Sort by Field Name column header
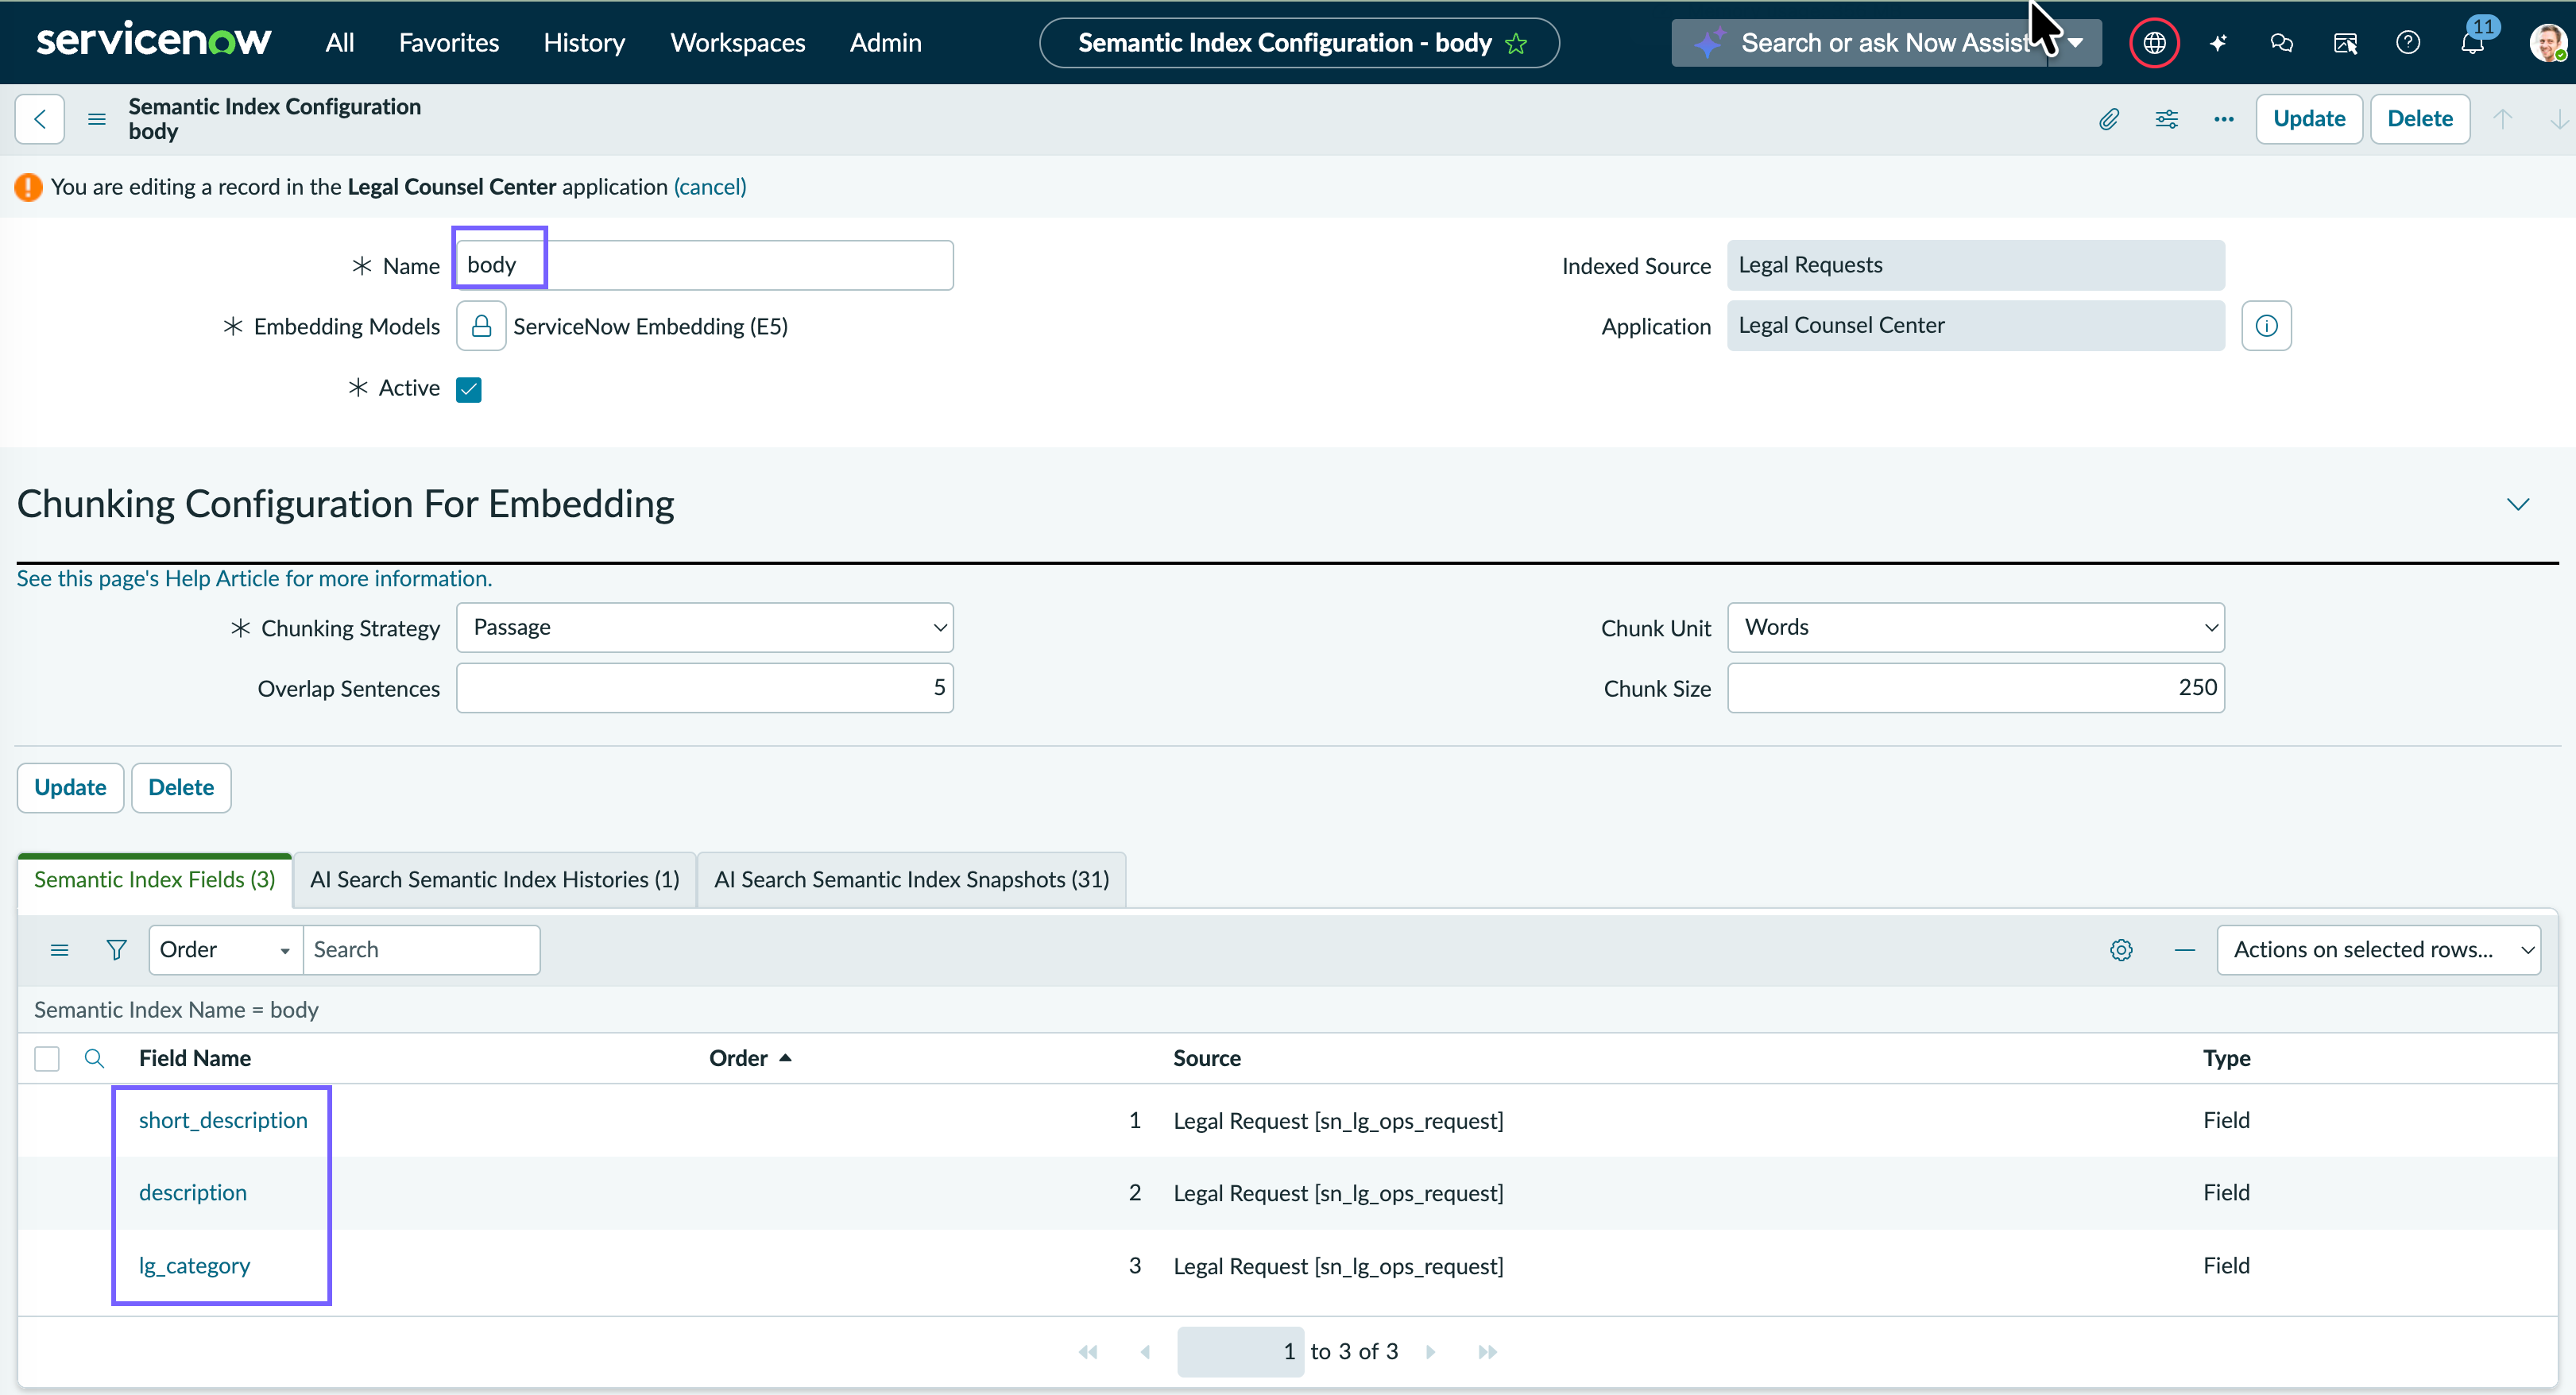This screenshot has width=2576, height=1395. pos(195,1058)
